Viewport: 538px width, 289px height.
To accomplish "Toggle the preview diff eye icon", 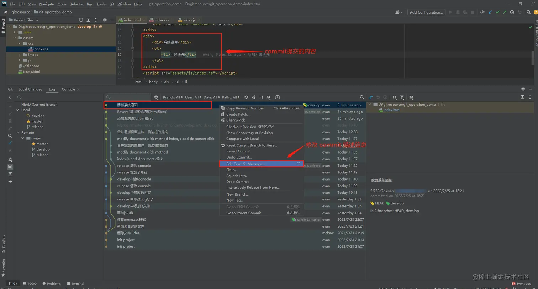I will [x=269, y=97].
